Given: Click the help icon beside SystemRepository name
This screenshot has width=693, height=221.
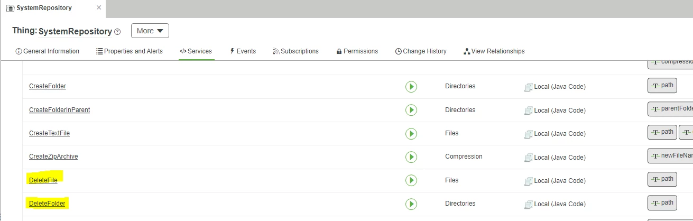Looking at the screenshot, I should click(x=117, y=32).
